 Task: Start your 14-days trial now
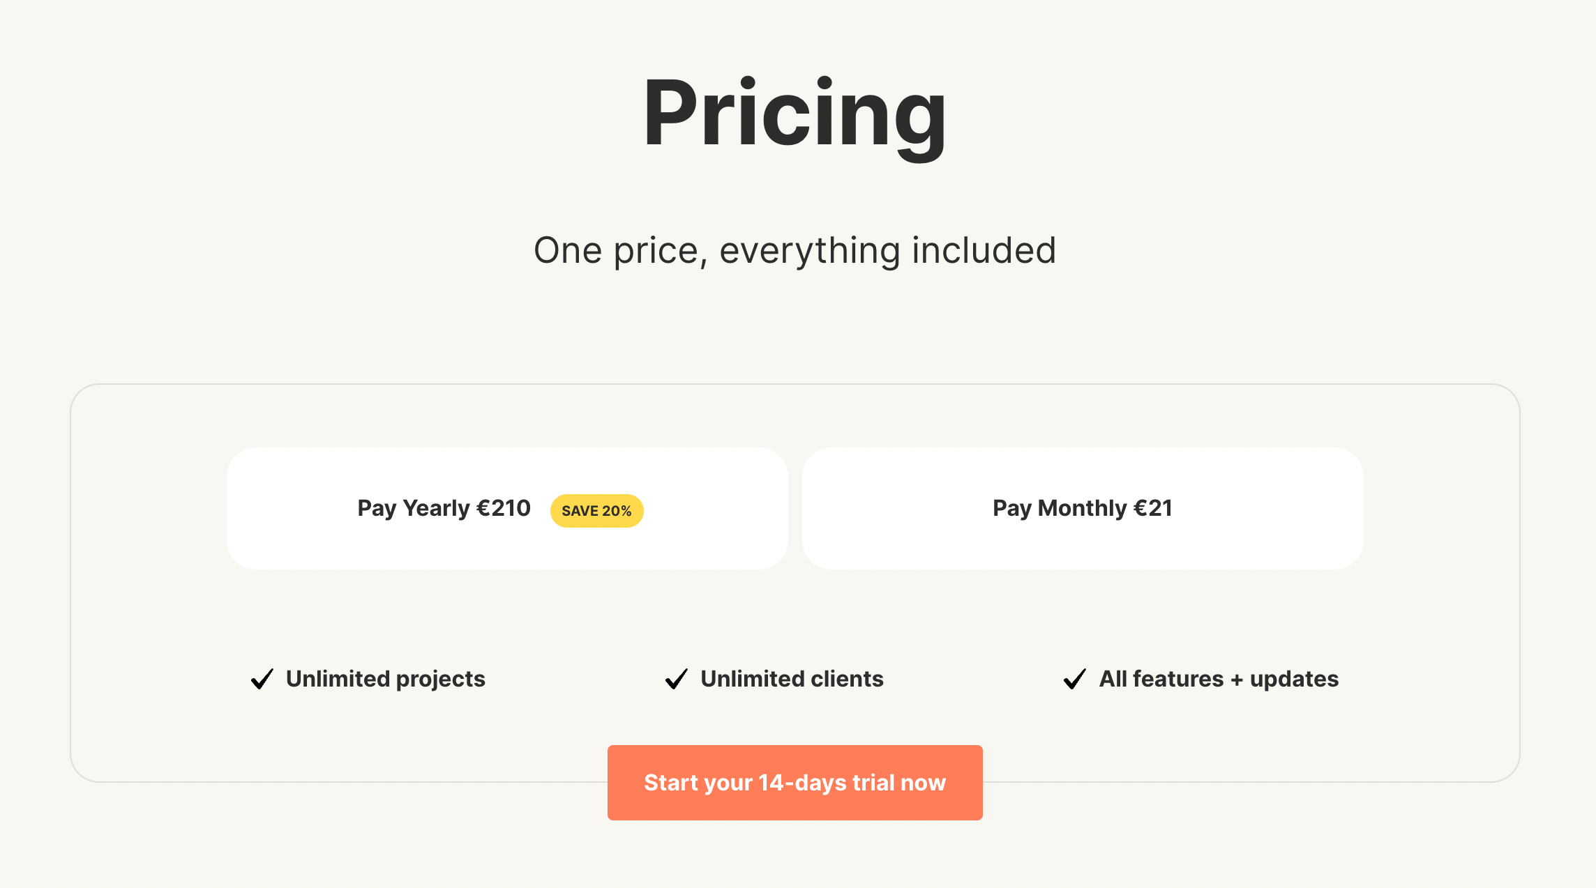tap(795, 783)
